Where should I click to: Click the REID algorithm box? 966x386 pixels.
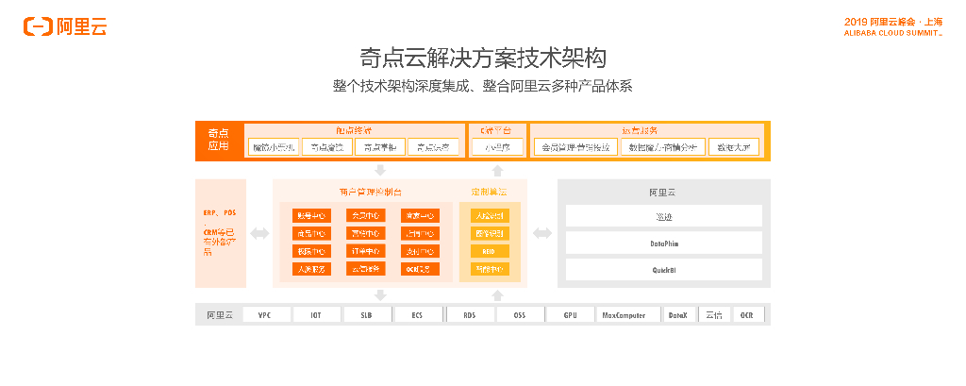coord(491,252)
